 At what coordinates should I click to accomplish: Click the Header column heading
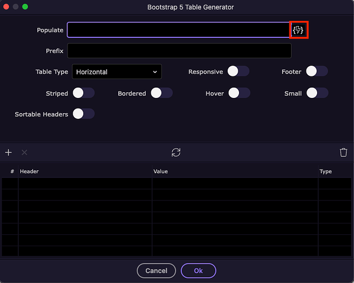click(x=29, y=171)
